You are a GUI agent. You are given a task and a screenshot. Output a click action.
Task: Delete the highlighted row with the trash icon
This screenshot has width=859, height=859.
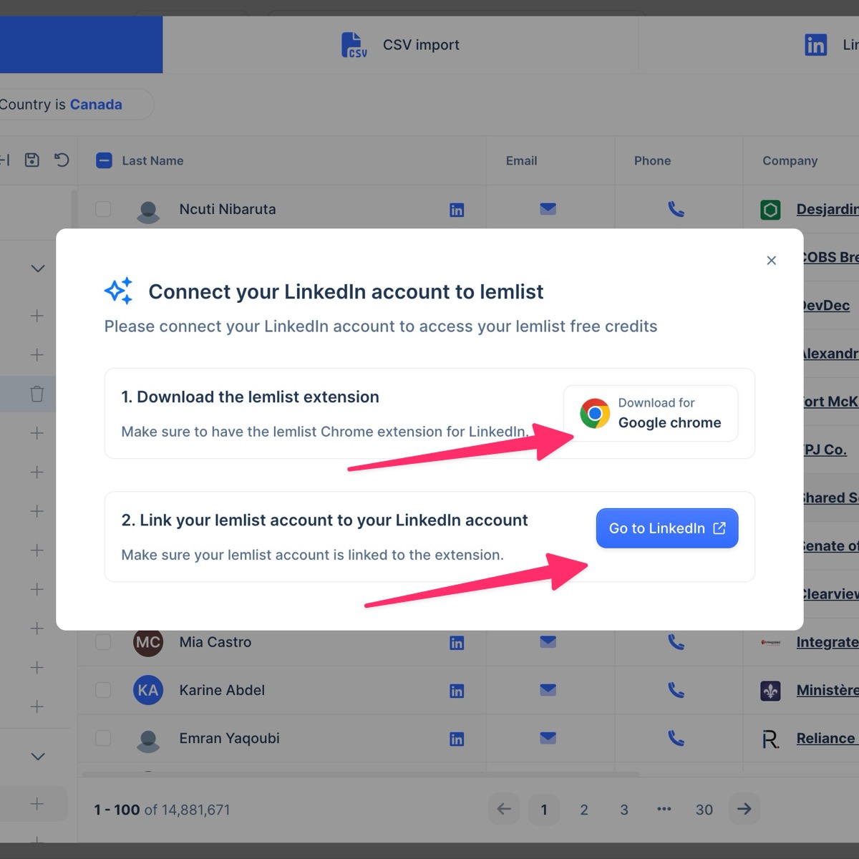pos(37,393)
